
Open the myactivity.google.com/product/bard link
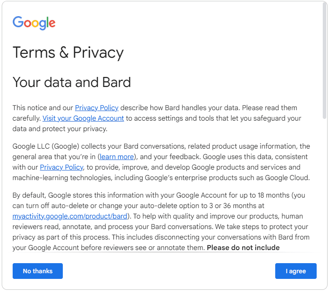pos(70,216)
